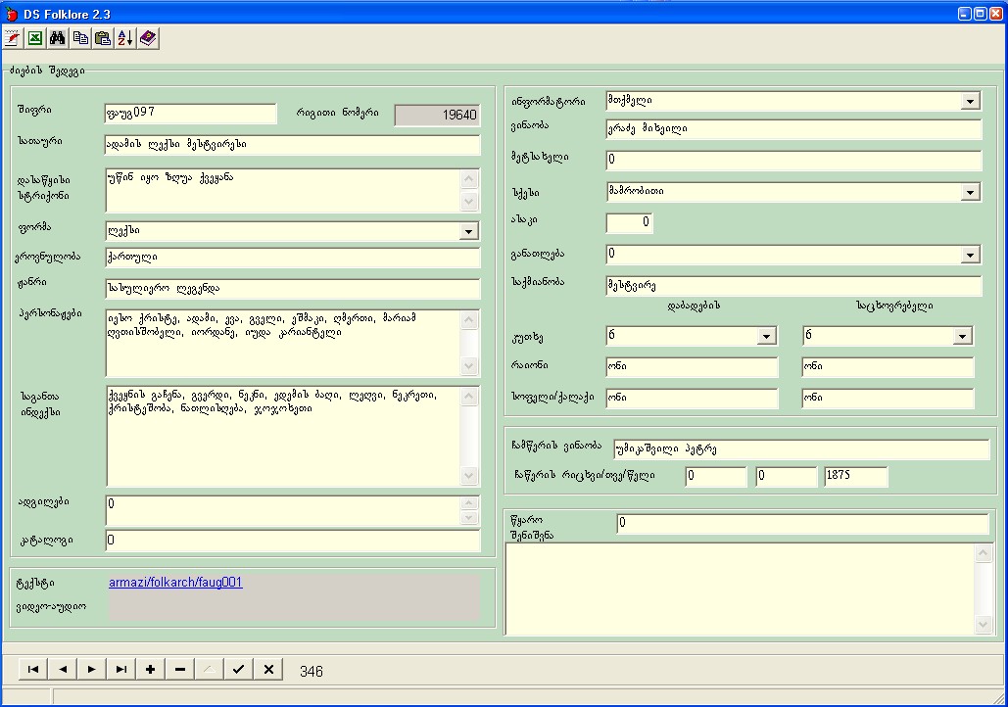The width and height of the screenshot is (1008, 707).
Task: Click scroll-down arrow of notes area
Action: coord(983,624)
